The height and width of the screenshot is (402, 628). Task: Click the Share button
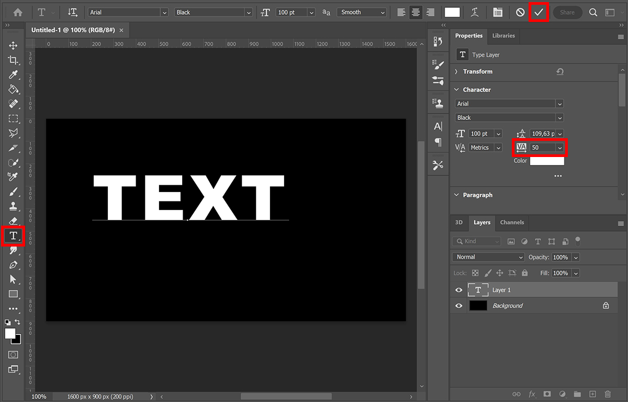coord(567,12)
